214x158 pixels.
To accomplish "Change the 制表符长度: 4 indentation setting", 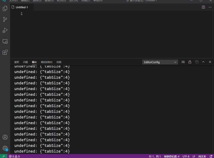I will (171, 156).
